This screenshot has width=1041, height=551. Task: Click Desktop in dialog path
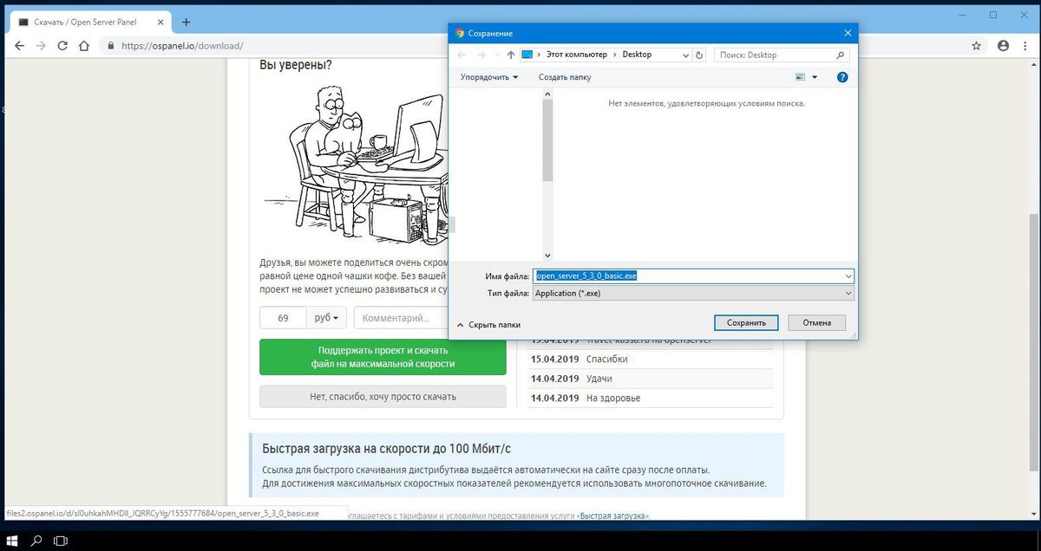[637, 55]
